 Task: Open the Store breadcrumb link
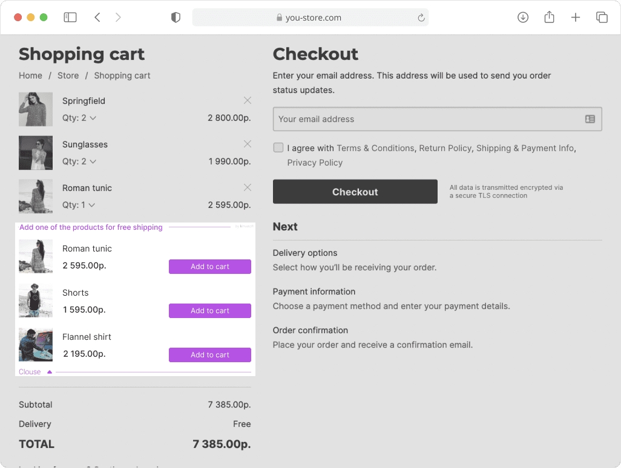pos(68,76)
